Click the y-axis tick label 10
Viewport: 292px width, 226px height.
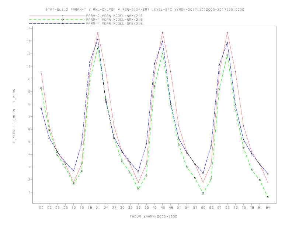point(28,79)
